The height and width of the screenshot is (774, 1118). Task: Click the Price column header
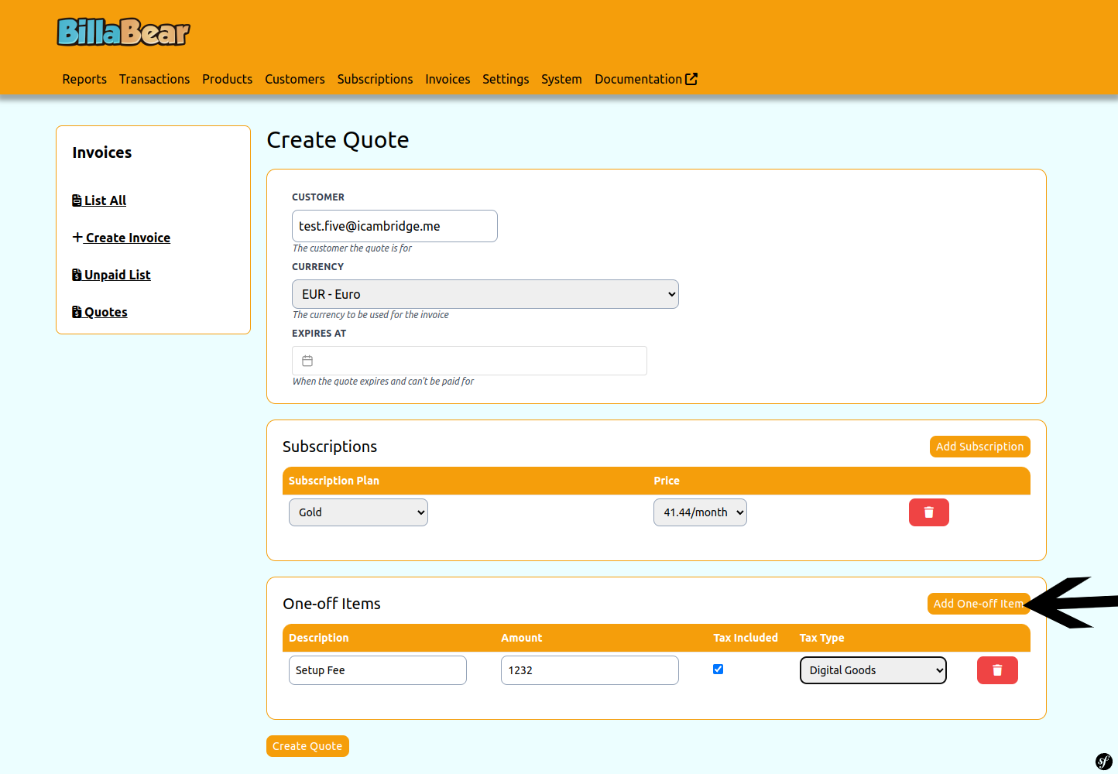point(667,481)
